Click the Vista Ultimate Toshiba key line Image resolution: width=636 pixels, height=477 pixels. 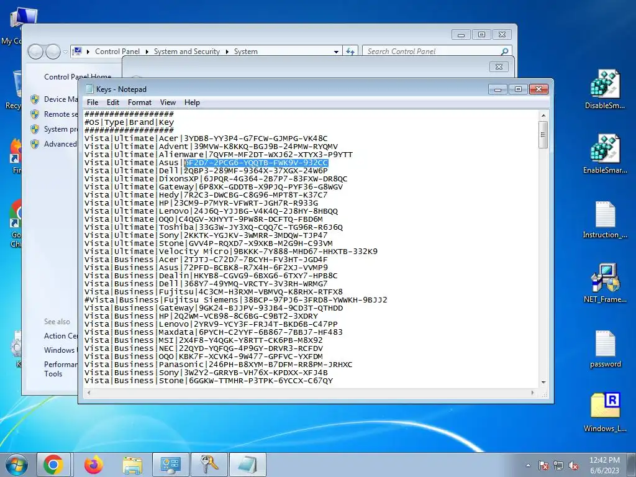(214, 227)
